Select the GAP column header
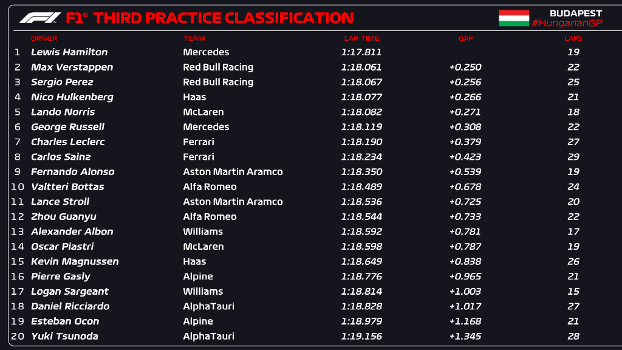 coord(466,38)
